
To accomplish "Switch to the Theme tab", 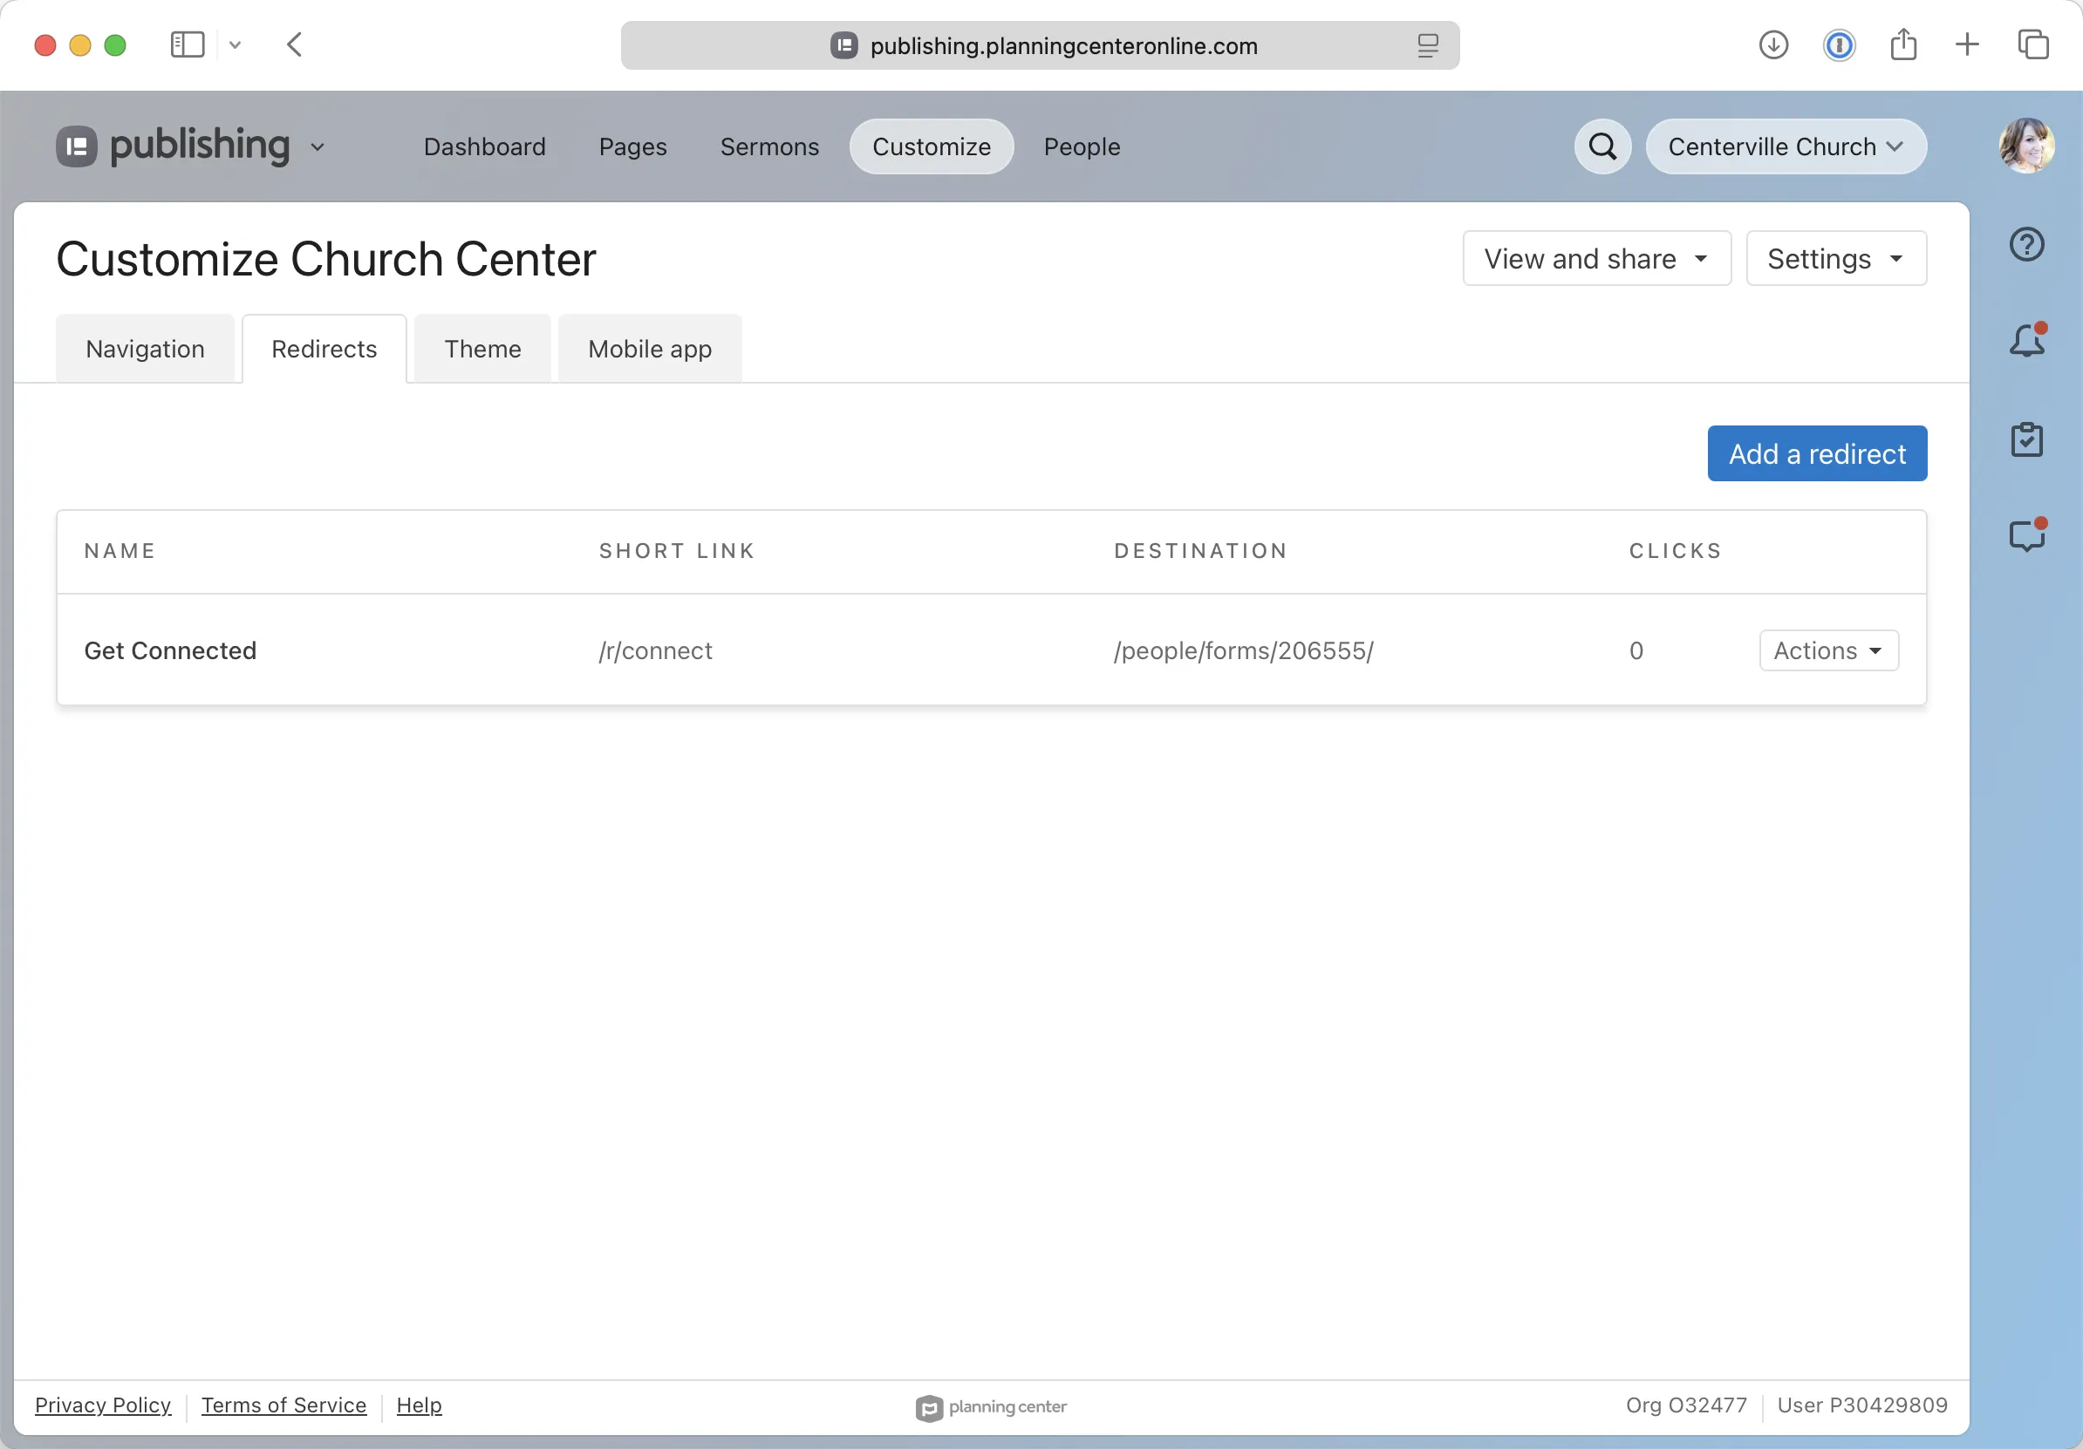I will pyautogui.click(x=481, y=348).
